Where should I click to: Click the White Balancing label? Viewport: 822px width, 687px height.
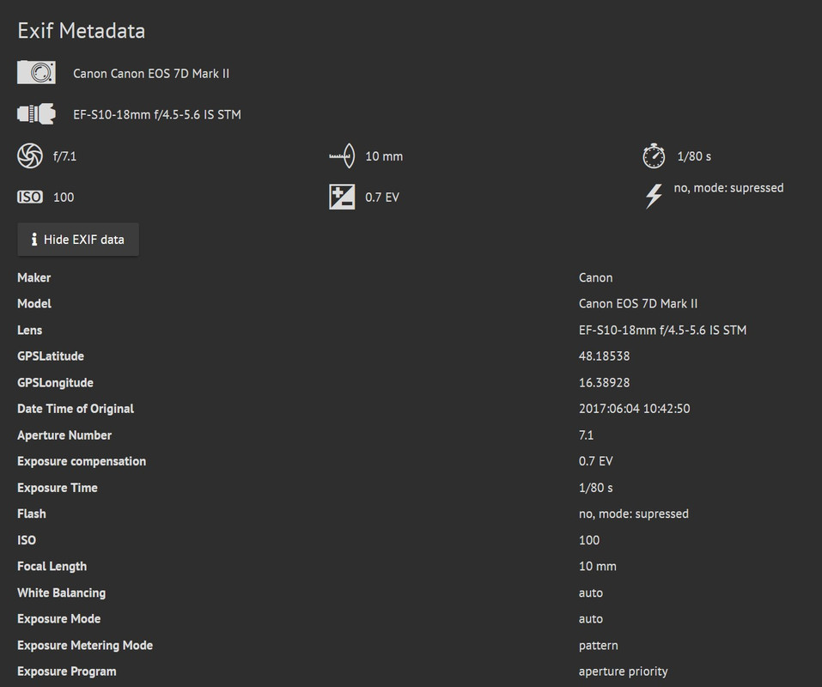61,593
